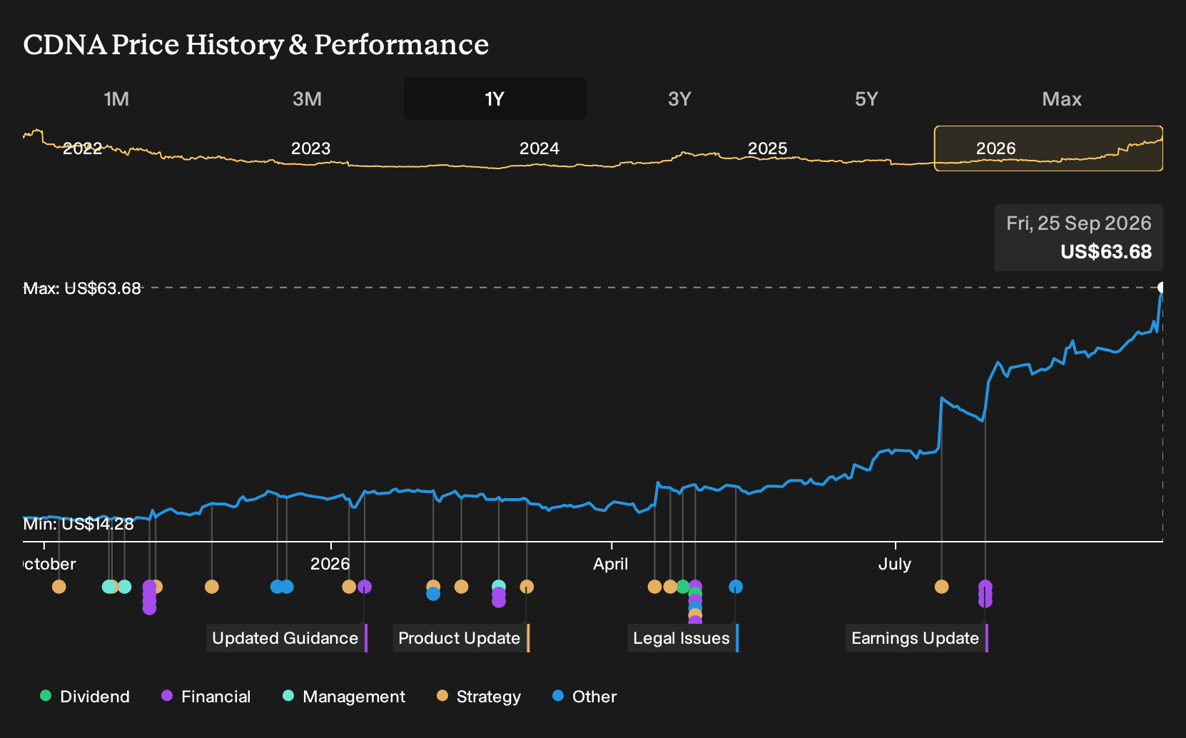Click the 2023 label in the overview chart
The height and width of the screenshot is (738, 1186).
[x=311, y=148]
